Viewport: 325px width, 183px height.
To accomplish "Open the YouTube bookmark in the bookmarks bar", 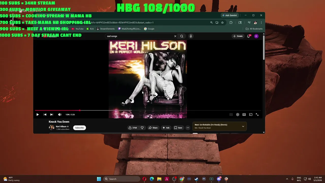I will [77, 29].
